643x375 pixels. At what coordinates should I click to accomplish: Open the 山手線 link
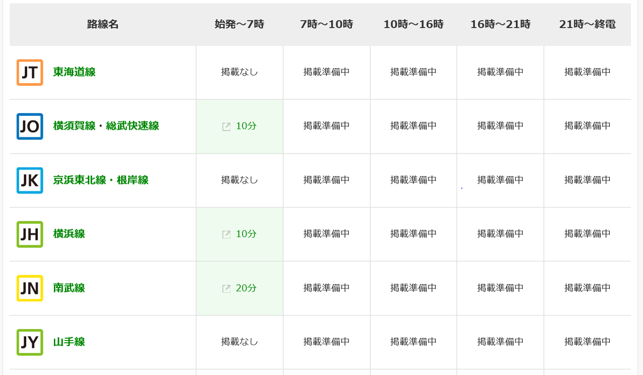(x=69, y=342)
